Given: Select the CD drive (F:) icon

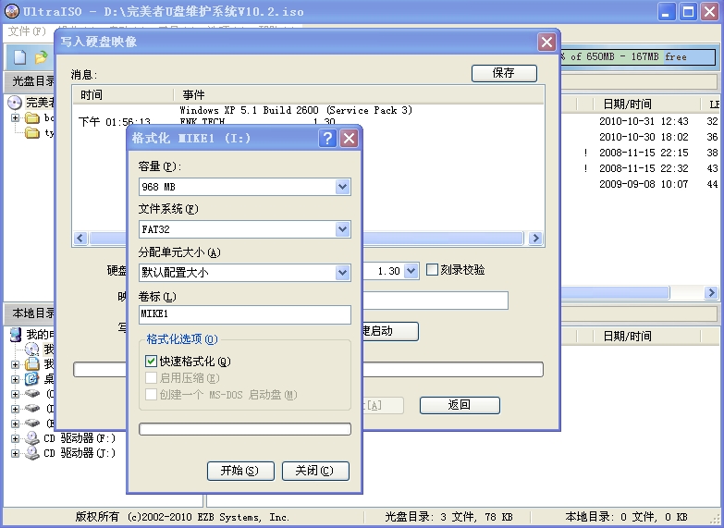Looking at the screenshot, I should pos(31,438).
